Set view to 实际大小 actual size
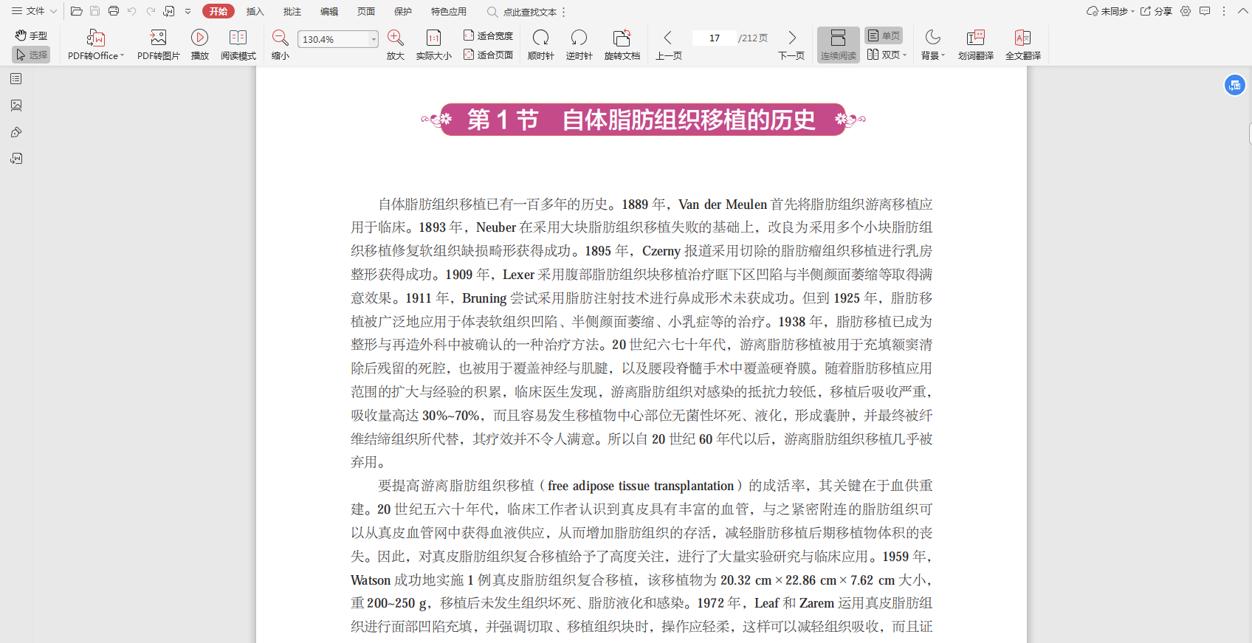The height and width of the screenshot is (643, 1252). click(433, 45)
